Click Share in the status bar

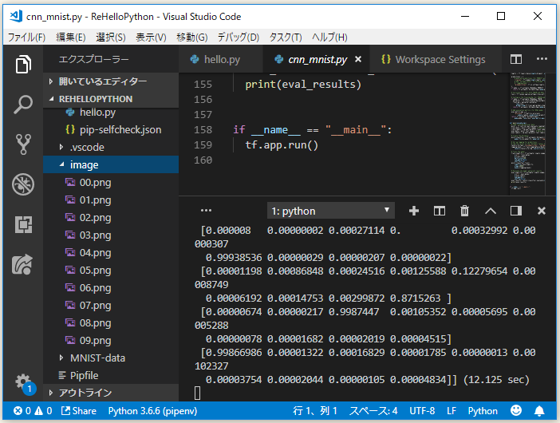tap(78, 411)
